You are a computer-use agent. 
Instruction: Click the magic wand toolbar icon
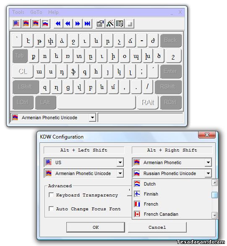[x=110, y=24]
